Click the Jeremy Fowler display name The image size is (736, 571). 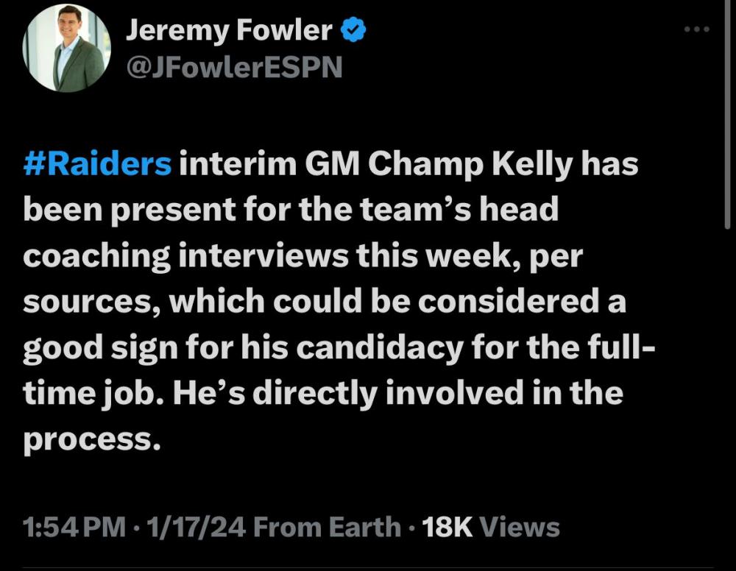pyautogui.click(x=229, y=31)
